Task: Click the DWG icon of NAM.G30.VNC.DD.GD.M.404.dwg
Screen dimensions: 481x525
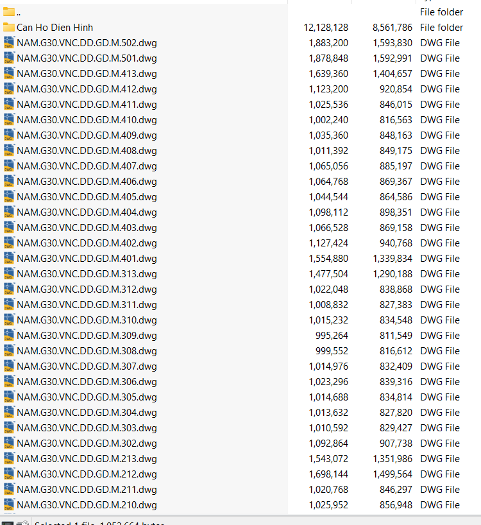Action: tap(9, 212)
